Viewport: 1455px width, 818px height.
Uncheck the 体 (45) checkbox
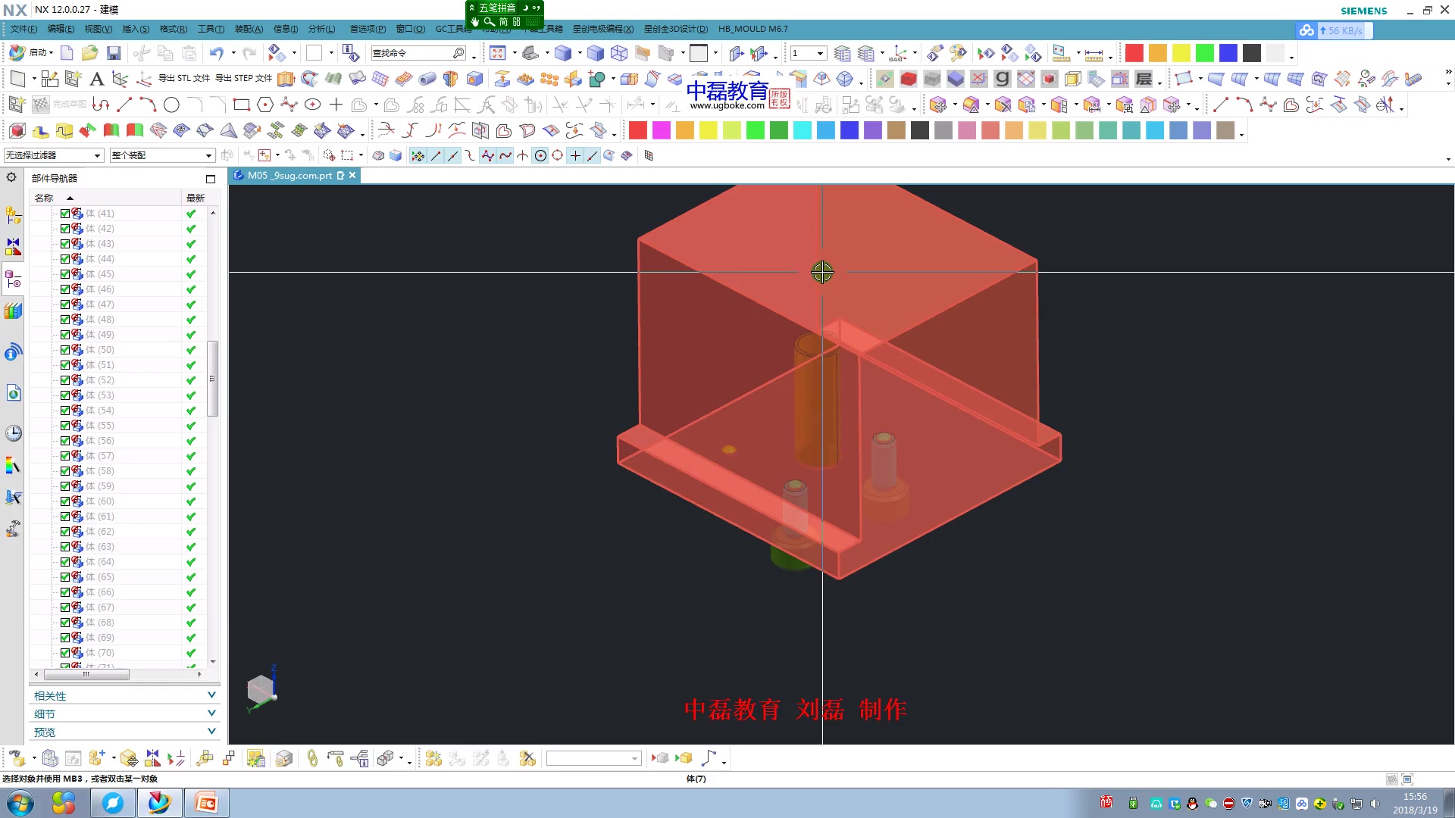click(x=65, y=274)
